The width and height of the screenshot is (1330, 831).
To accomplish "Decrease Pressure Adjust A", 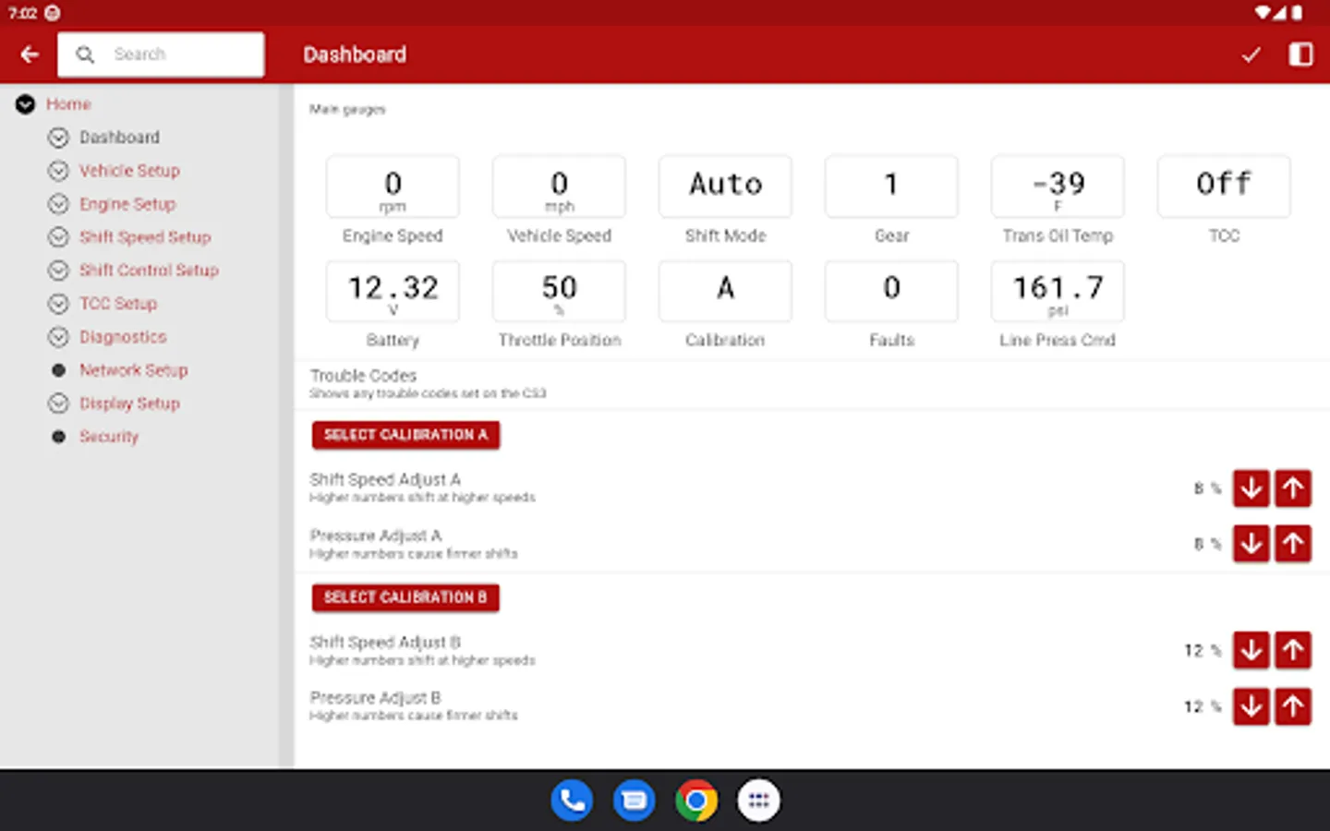I will pos(1251,544).
